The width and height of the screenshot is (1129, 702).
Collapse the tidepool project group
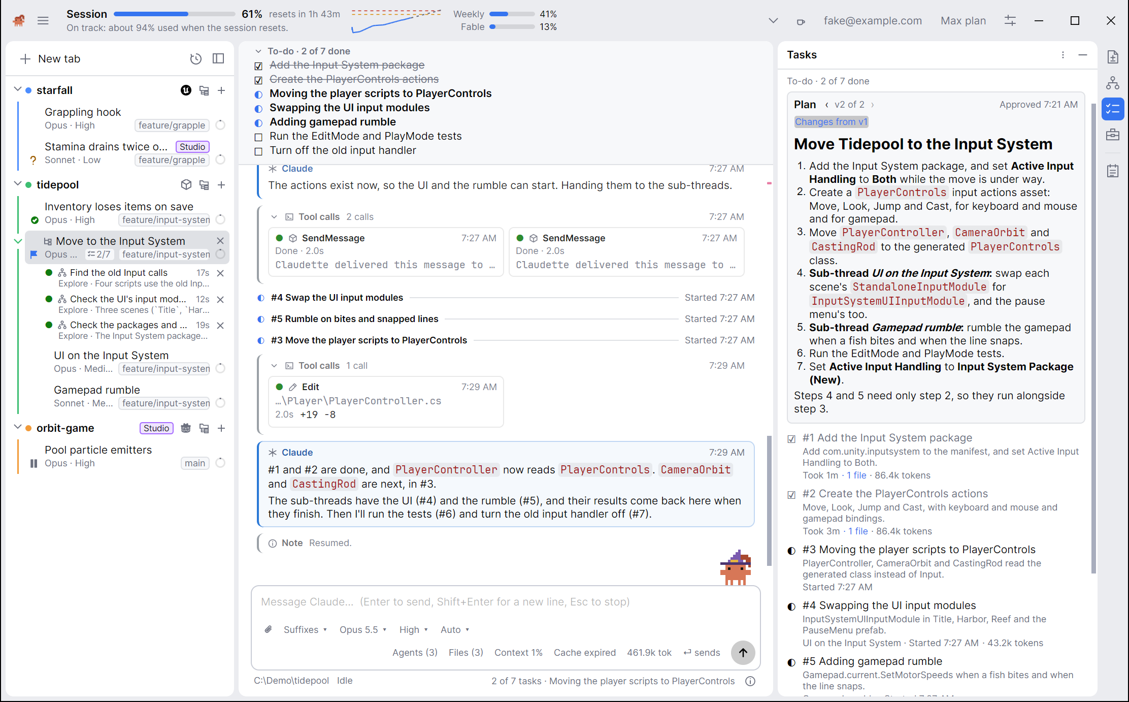click(x=18, y=184)
